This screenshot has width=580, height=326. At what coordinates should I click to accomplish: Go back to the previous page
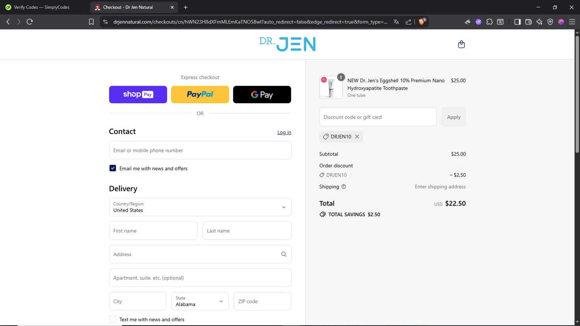point(8,22)
